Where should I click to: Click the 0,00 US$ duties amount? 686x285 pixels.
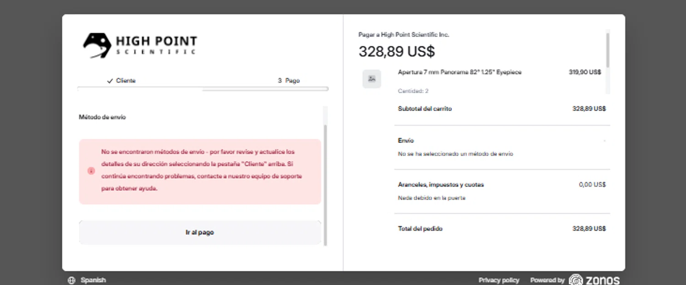[x=592, y=185]
